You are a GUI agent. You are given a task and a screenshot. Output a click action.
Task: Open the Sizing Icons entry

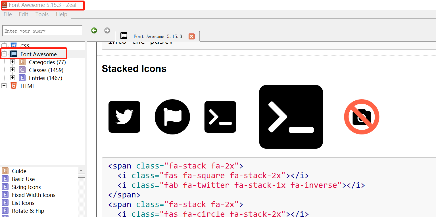26,187
